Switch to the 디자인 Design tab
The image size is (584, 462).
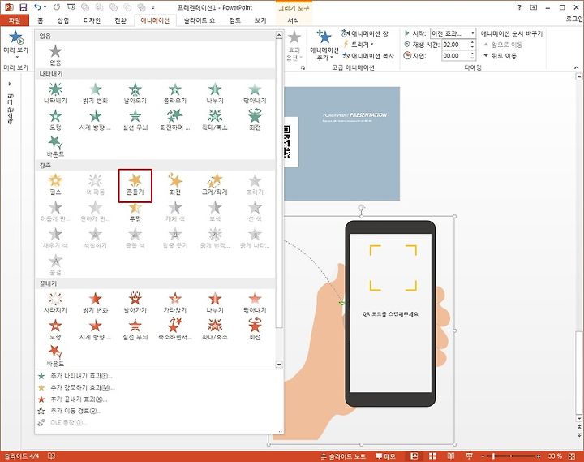[x=92, y=20]
